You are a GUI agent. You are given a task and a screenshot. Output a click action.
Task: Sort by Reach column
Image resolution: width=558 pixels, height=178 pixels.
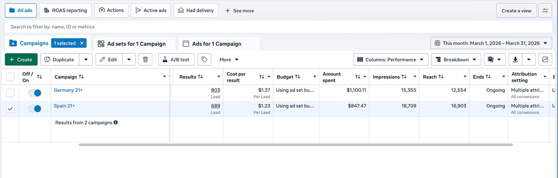[441, 77]
